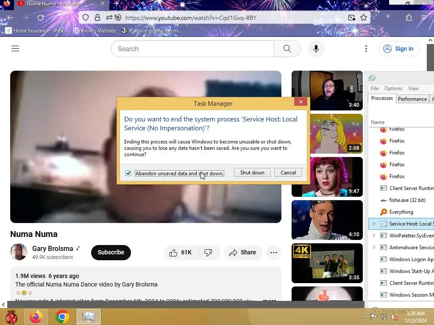Open more actions ellipsis under video
The width and height of the screenshot is (434, 325).
click(273, 252)
